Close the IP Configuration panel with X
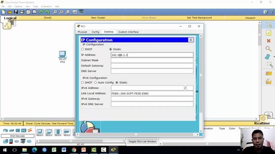275x154 pixels. pyautogui.click(x=191, y=40)
